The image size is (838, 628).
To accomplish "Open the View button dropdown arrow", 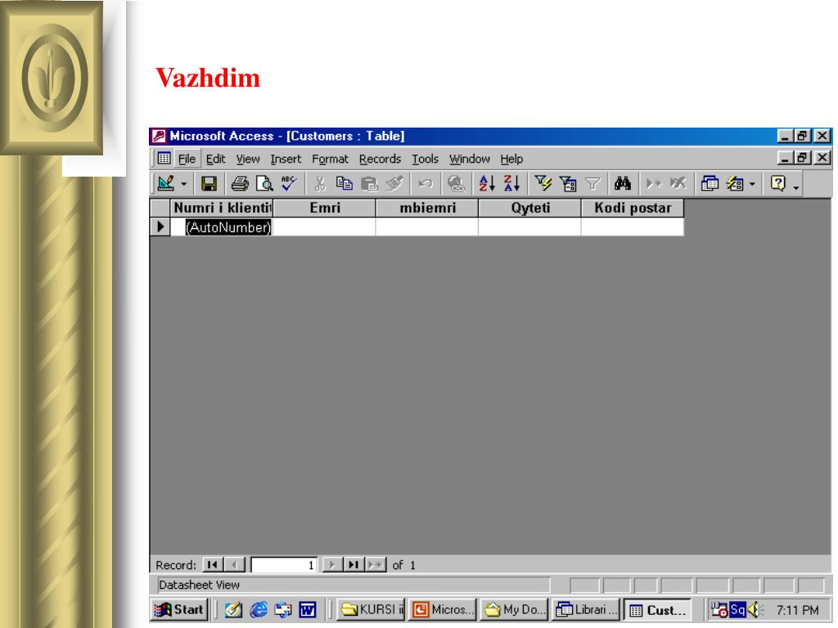I will pos(183,184).
